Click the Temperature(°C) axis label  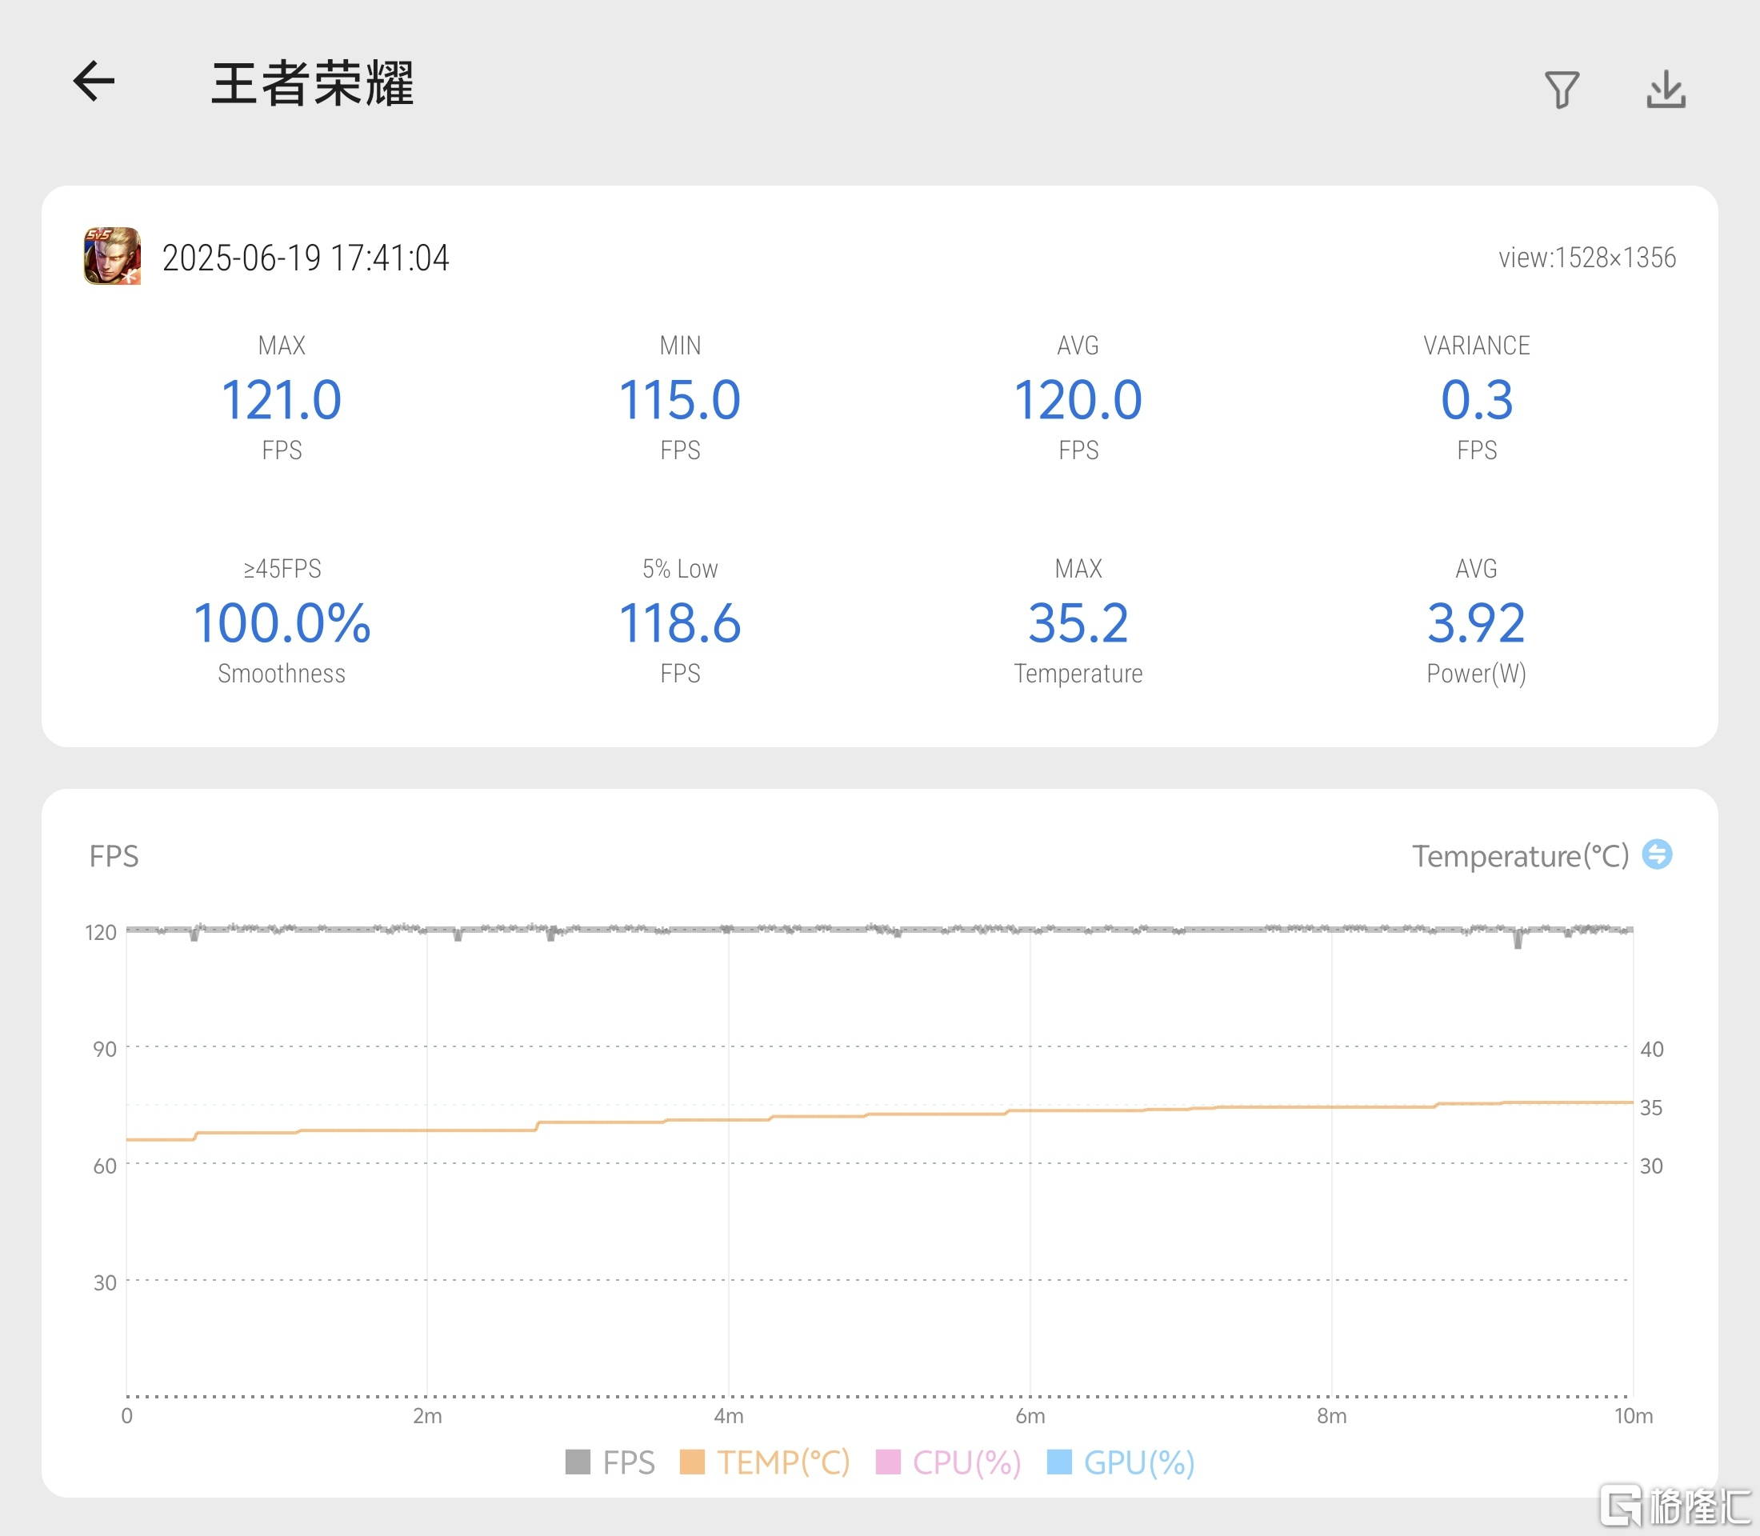1520,856
